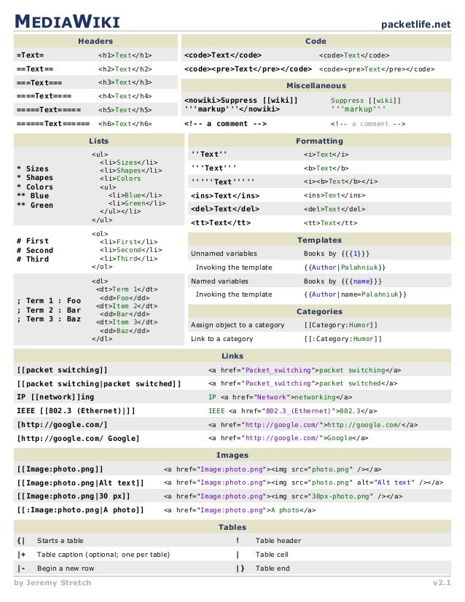Click the Formatting section title
465x602 pixels.
click(x=319, y=141)
